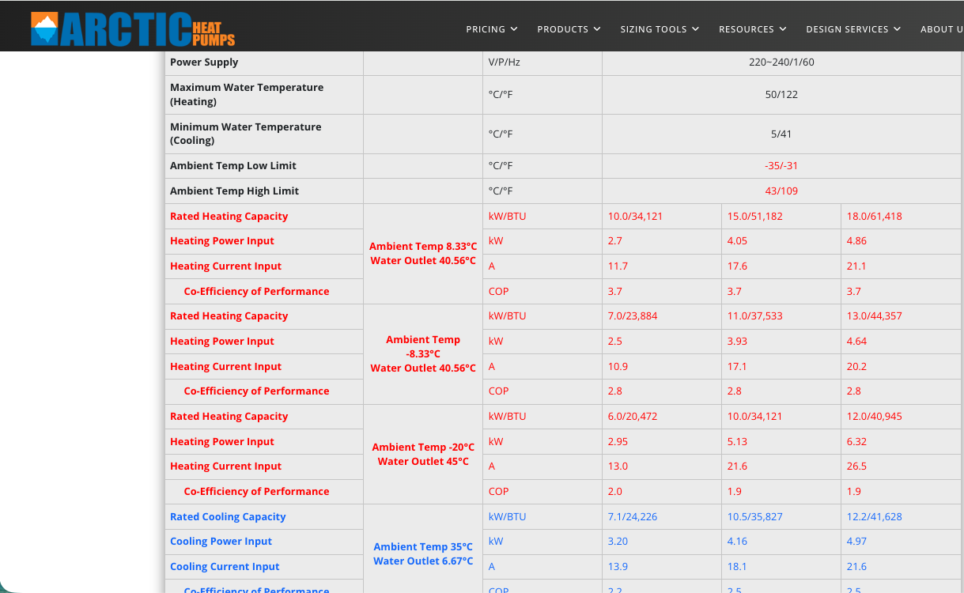This screenshot has height=593, width=964.
Task: Click the 18.0/61,418 heating capacity value
Action: click(x=874, y=217)
